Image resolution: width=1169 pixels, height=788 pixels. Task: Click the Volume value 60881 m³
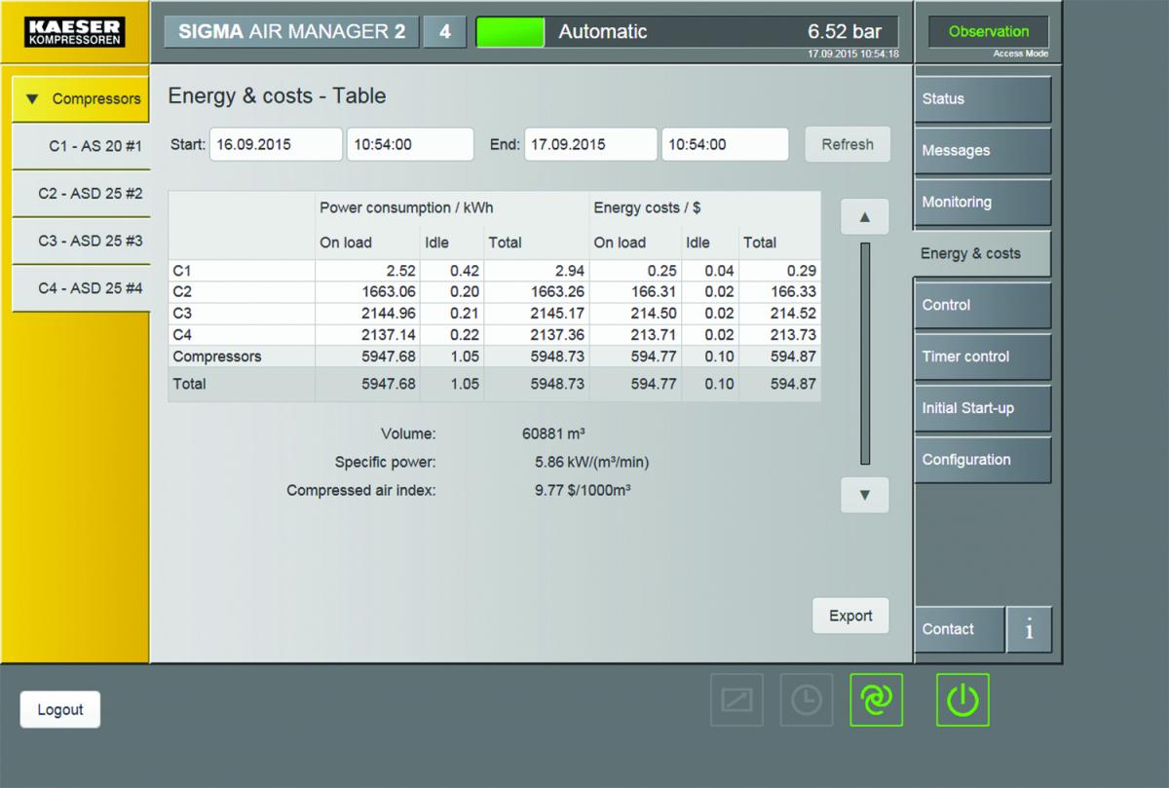(553, 433)
